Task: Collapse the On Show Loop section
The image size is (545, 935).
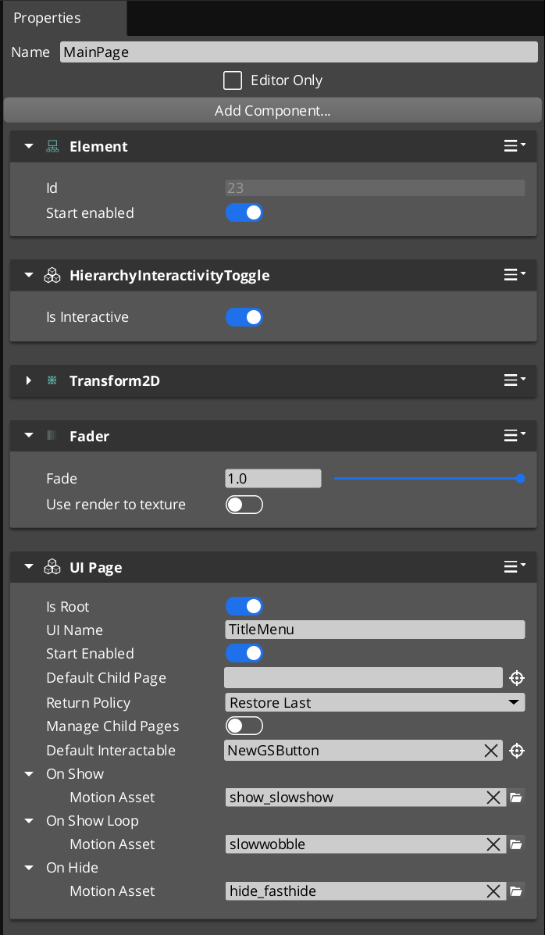Action: tap(29, 820)
